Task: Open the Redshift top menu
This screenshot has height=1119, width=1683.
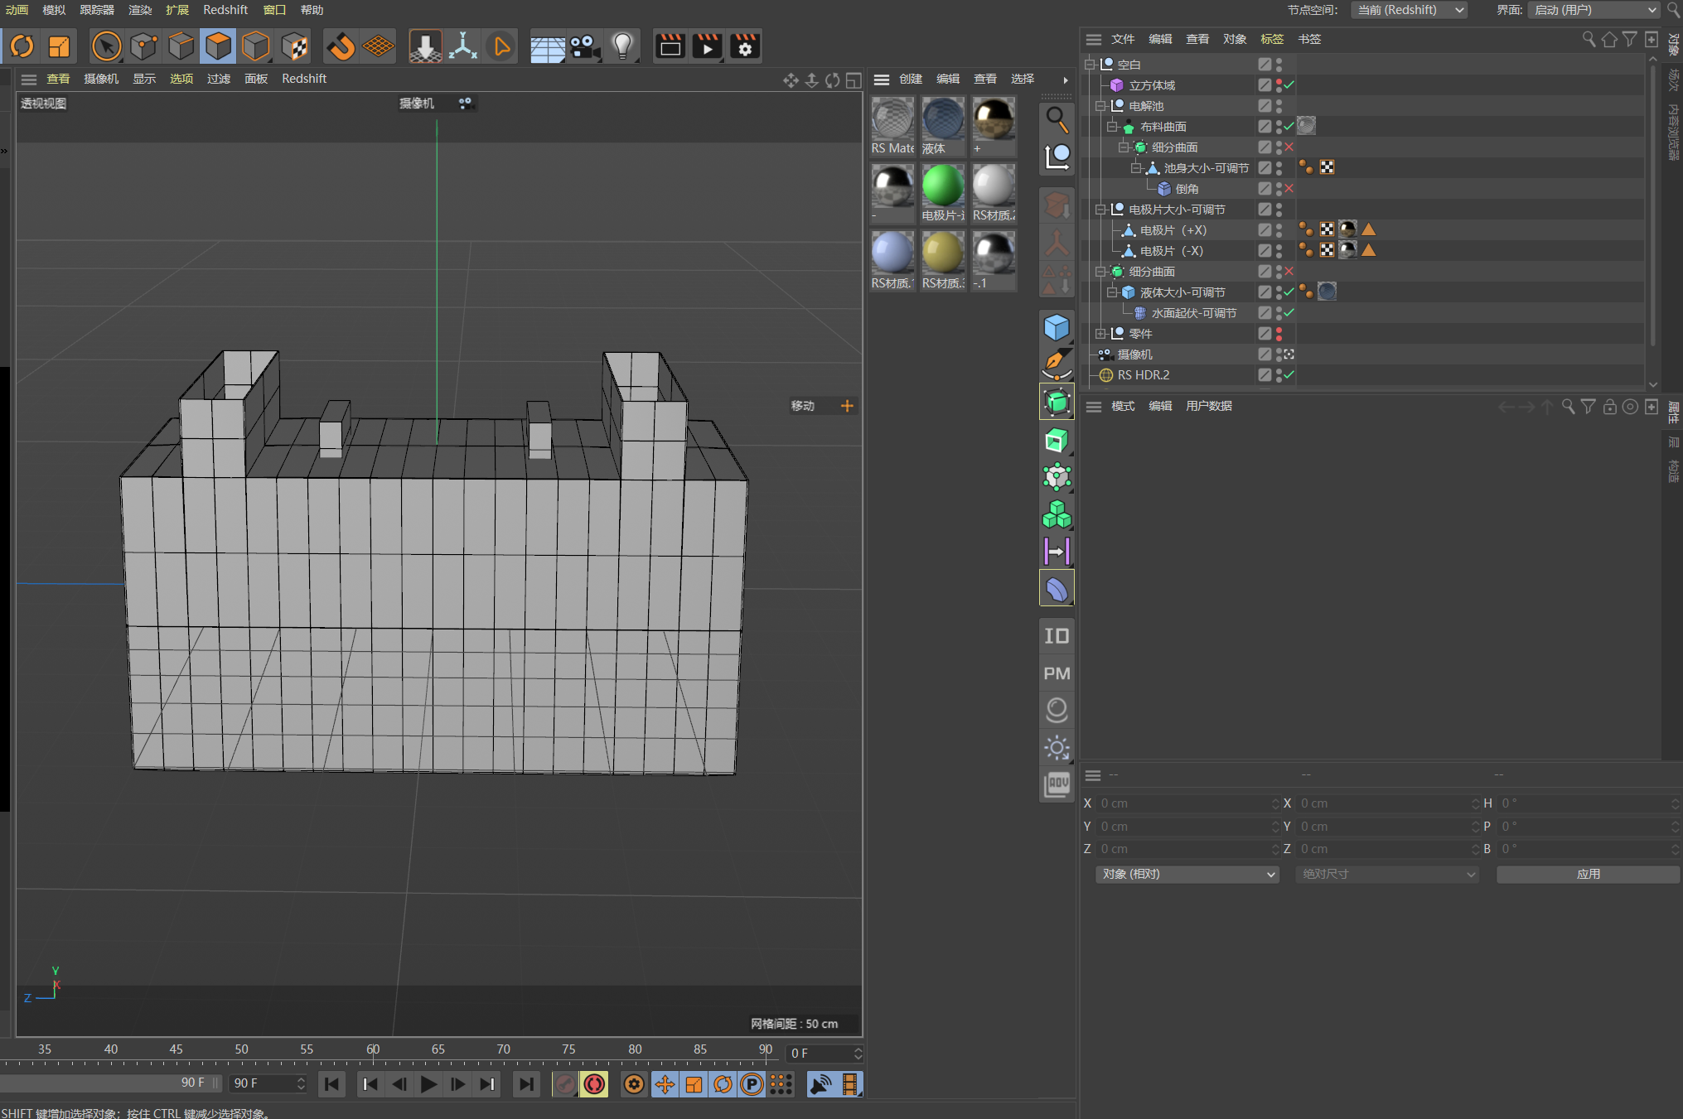Action: coord(225,10)
